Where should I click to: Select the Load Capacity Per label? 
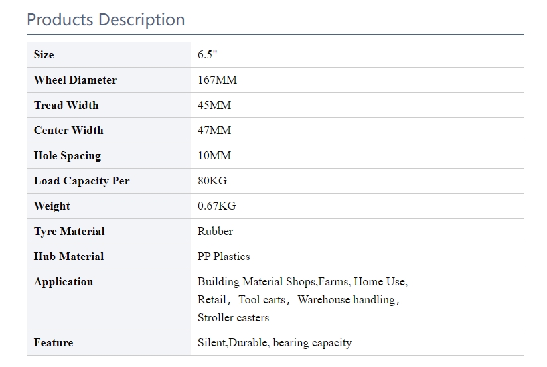(x=82, y=181)
